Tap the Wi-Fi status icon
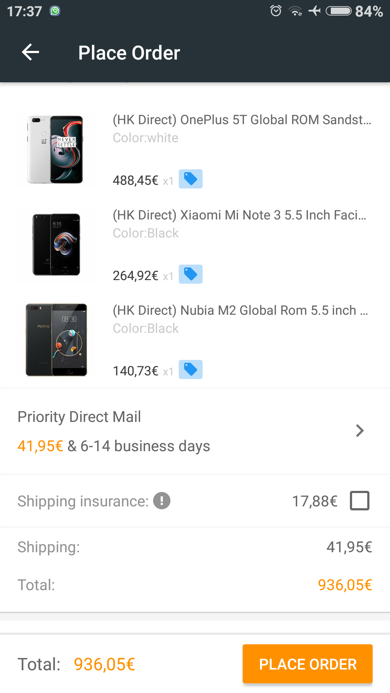The width and height of the screenshot is (390, 693). click(x=296, y=11)
